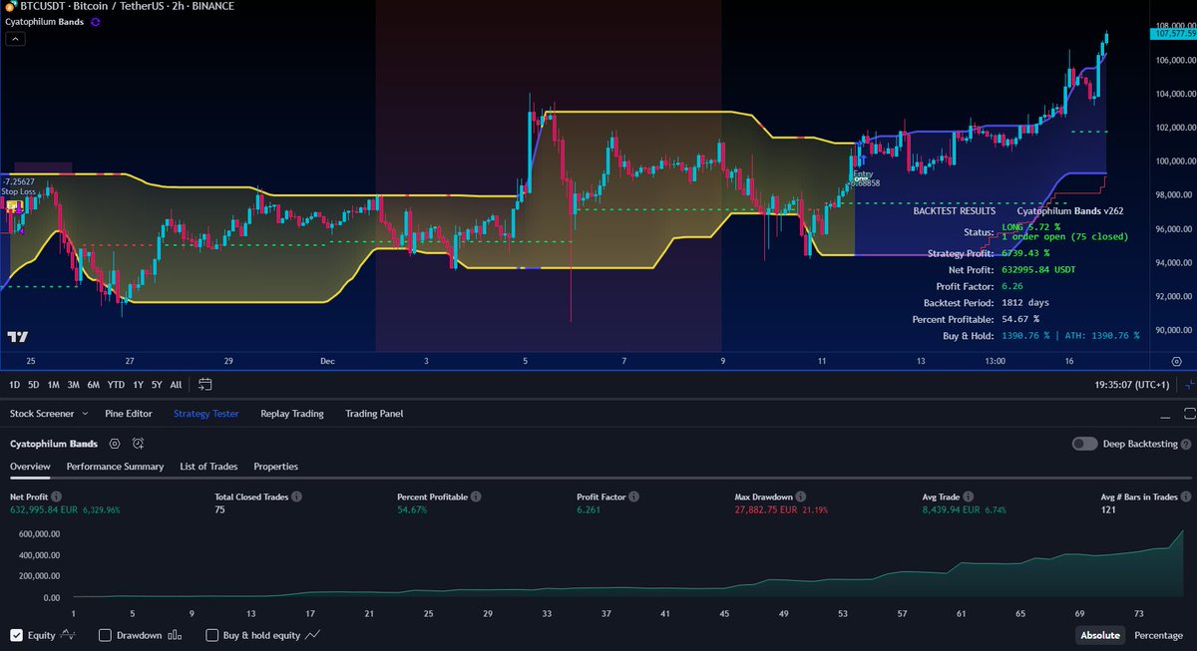The height and width of the screenshot is (651, 1197).
Task: Set chart range to 6M
Action: tap(93, 384)
